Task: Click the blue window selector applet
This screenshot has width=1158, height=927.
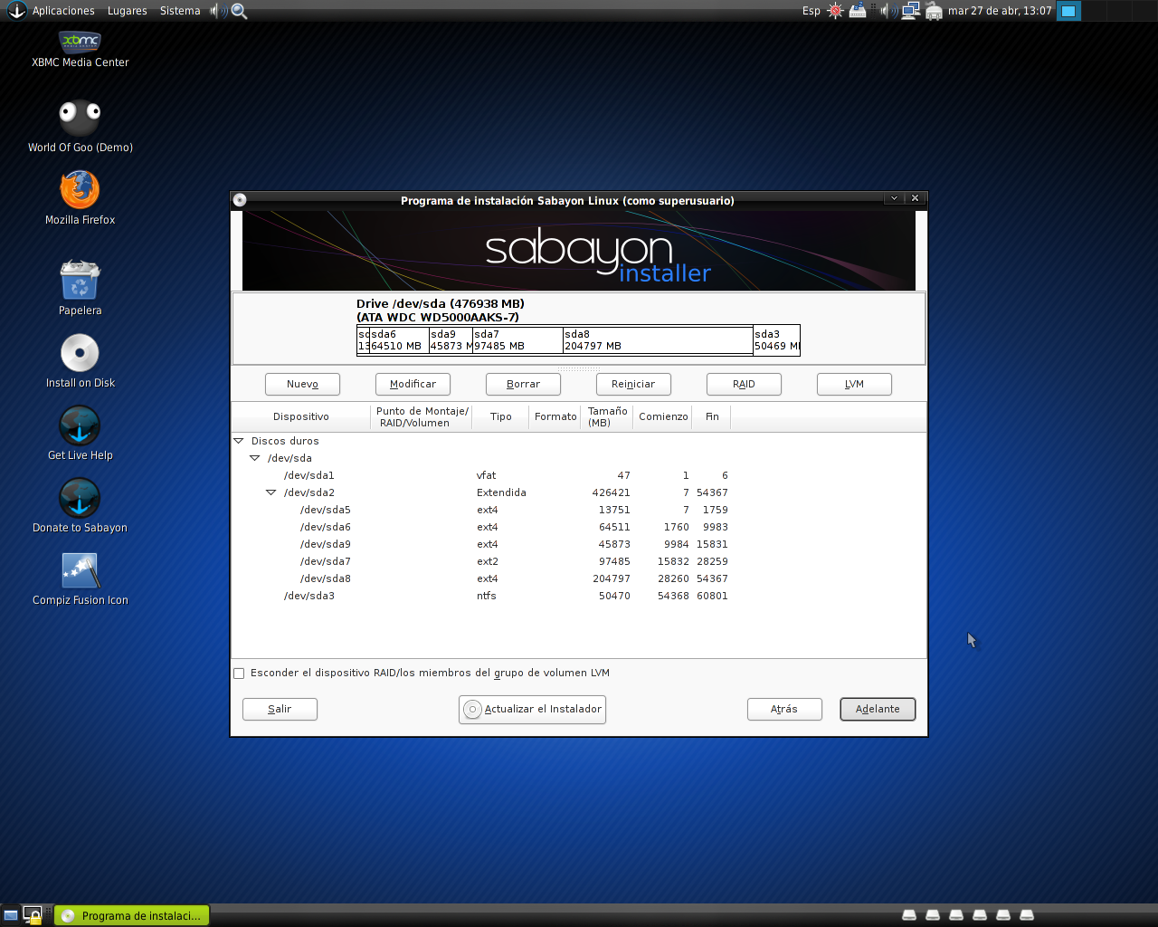Action: (1068, 11)
